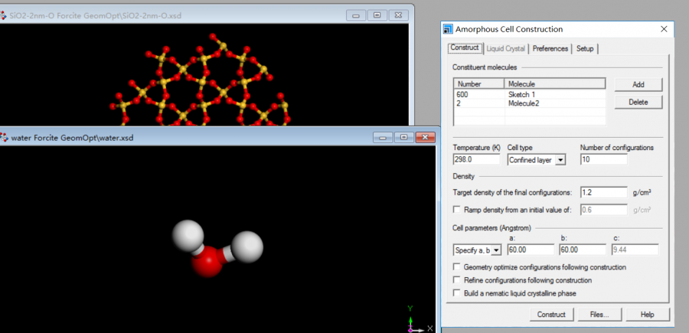This screenshot has height=333, width=689.
Task: Click the water.xsd document icon in title bar
Action: (4, 138)
